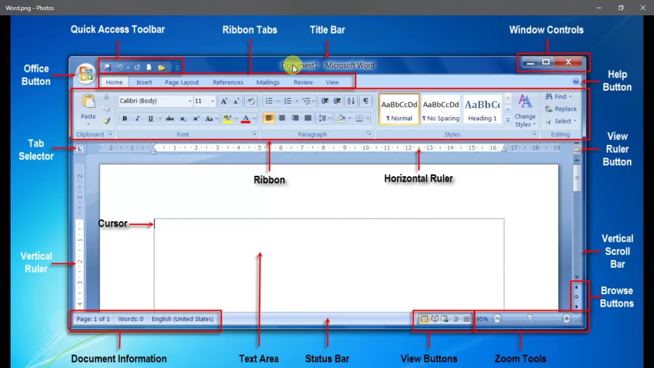Toggle the bulleted list
654x368 pixels.
[x=268, y=101]
